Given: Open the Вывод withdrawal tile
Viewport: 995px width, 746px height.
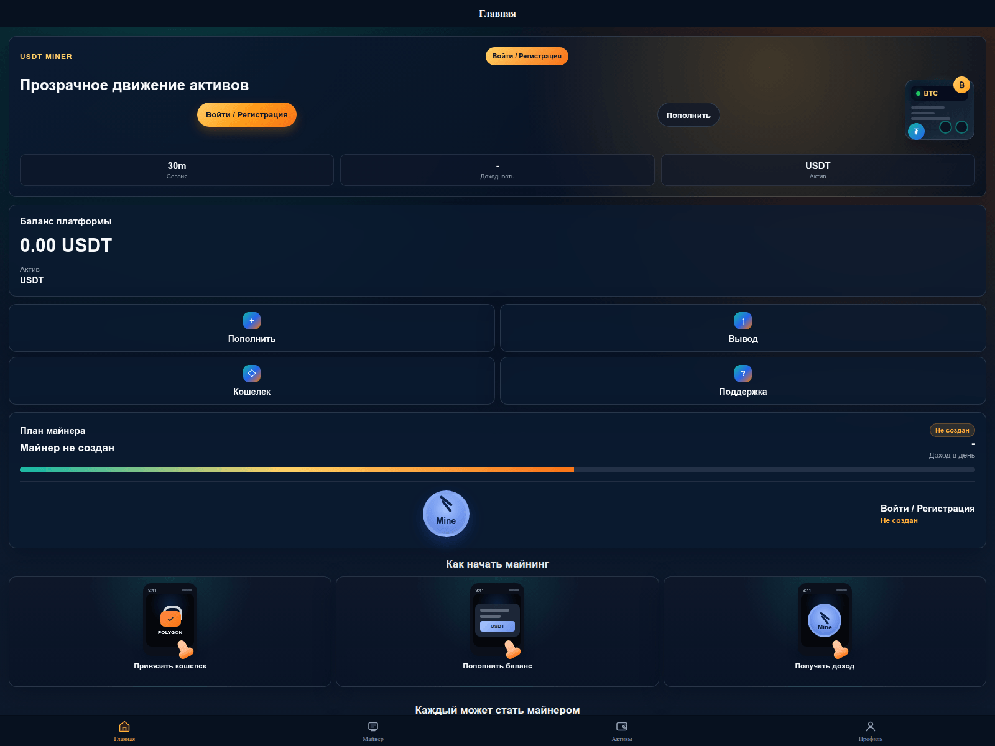Looking at the screenshot, I should tap(743, 328).
